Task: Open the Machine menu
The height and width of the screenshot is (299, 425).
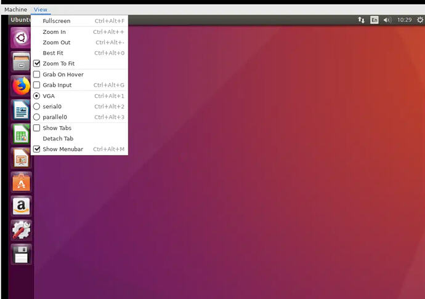Action: pyautogui.click(x=16, y=9)
